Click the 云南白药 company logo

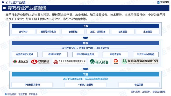click(x=20, y=62)
